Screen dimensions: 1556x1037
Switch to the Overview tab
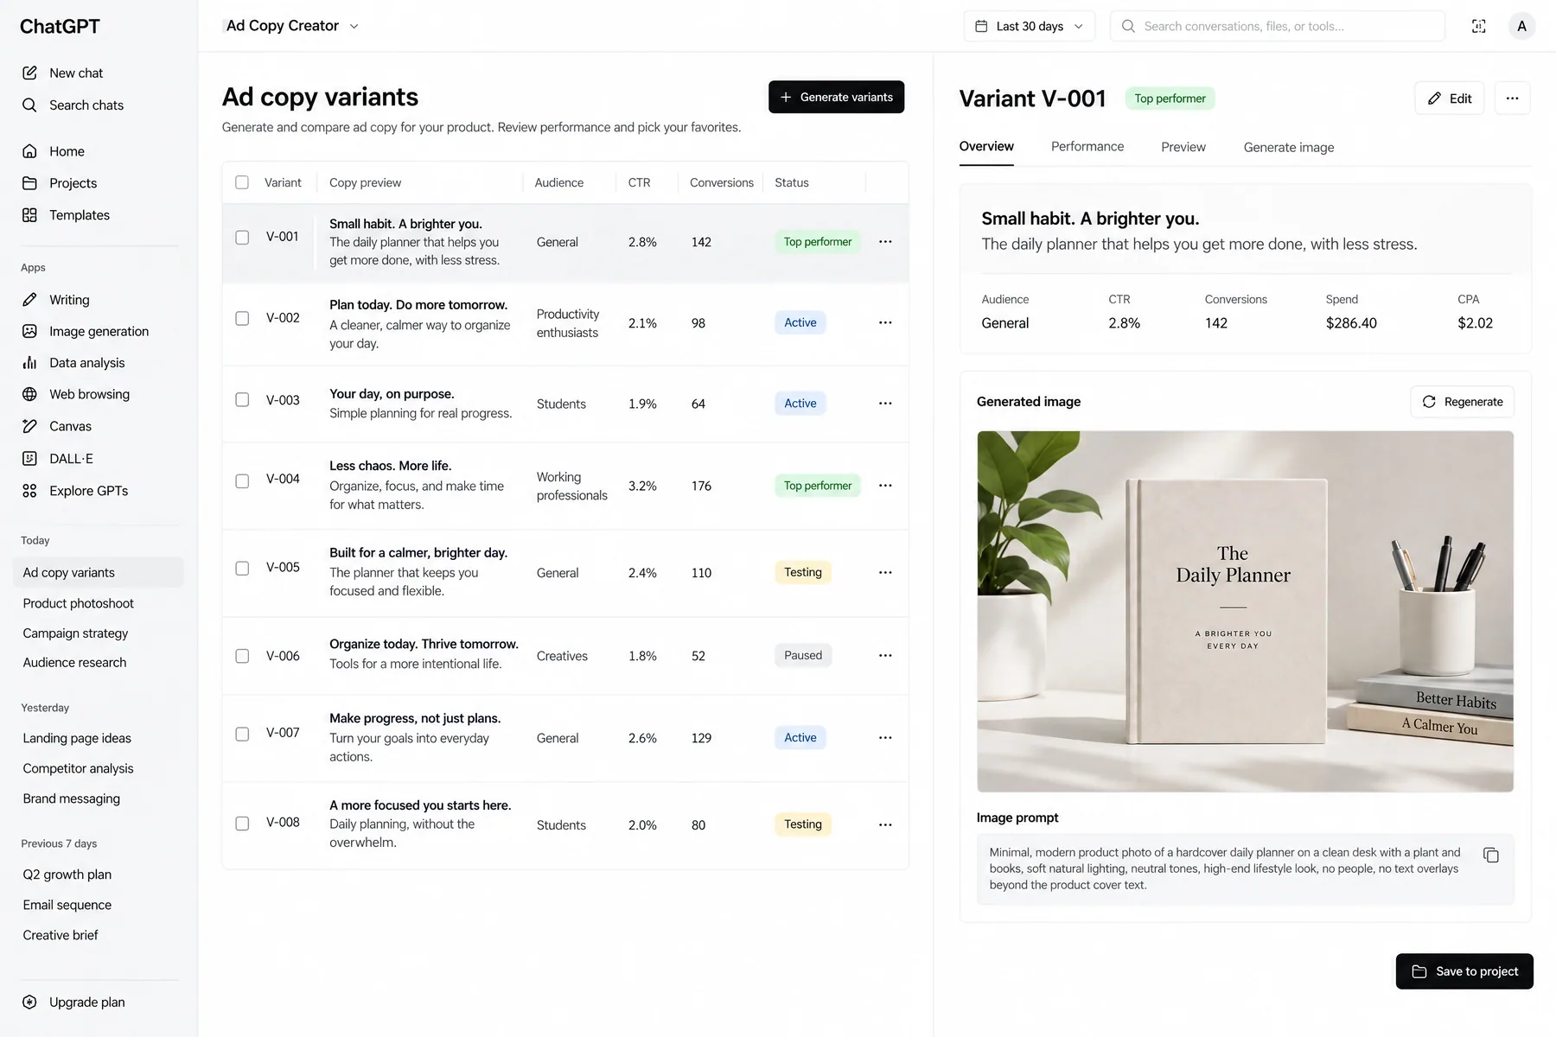coord(986,147)
